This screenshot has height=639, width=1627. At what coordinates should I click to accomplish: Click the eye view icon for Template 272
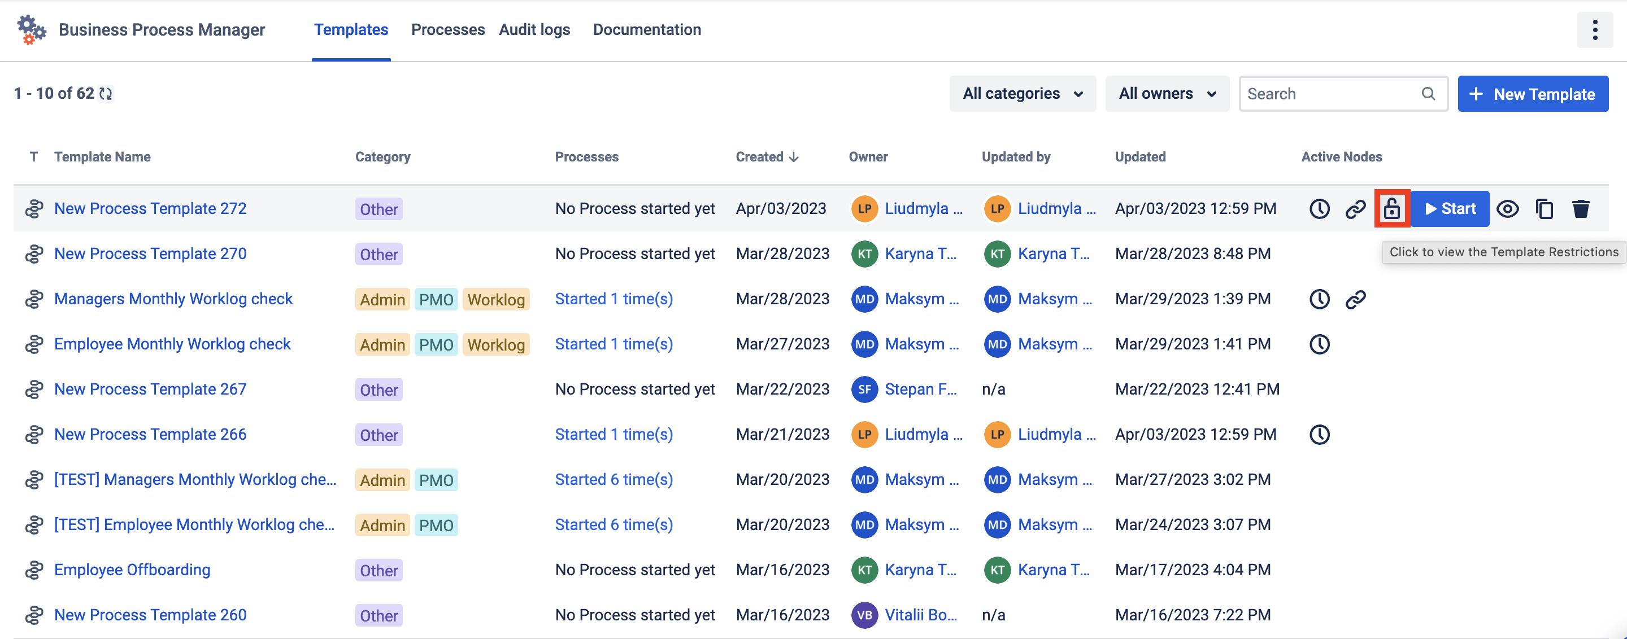(1507, 208)
